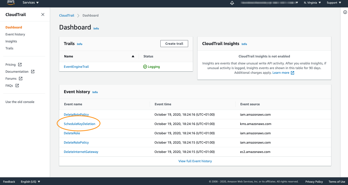This screenshot has height=185, width=348.
Task: Open the English (US) language dropdown
Action: coord(31,182)
